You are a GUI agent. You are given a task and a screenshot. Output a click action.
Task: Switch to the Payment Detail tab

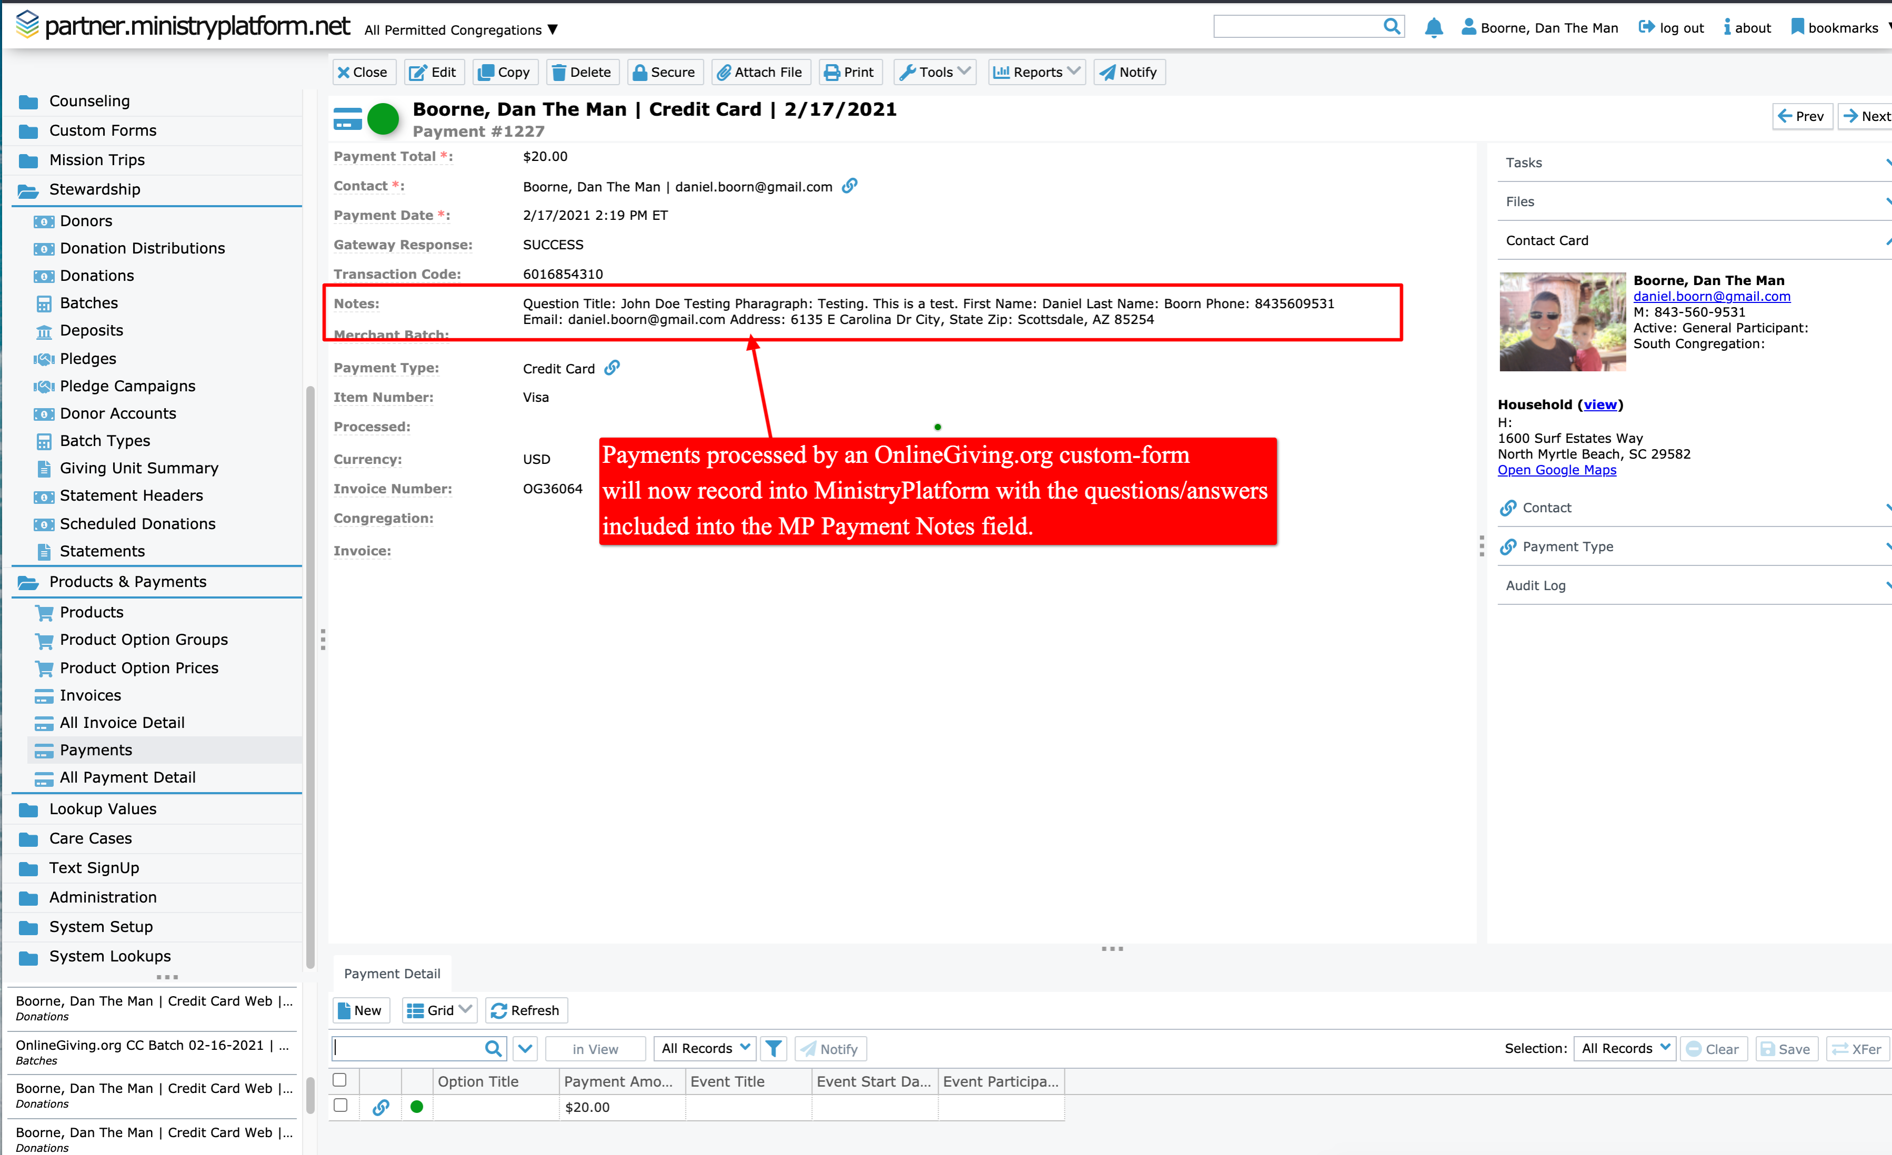tap(391, 973)
